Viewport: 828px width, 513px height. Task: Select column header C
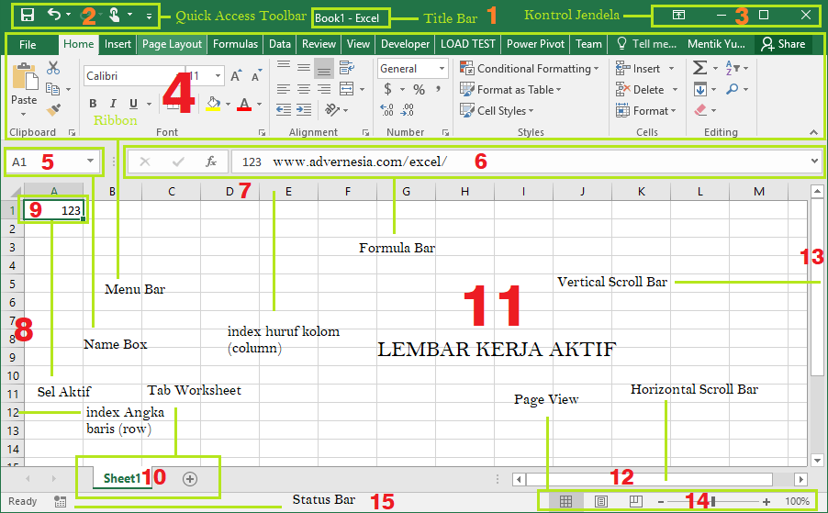click(x=172, y=192)
